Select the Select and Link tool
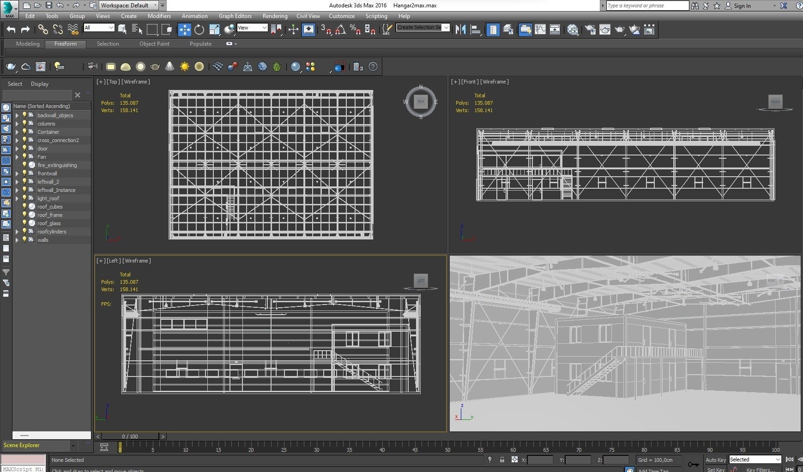This screenshot has width=803, height=472. click(x=43, y=30)
